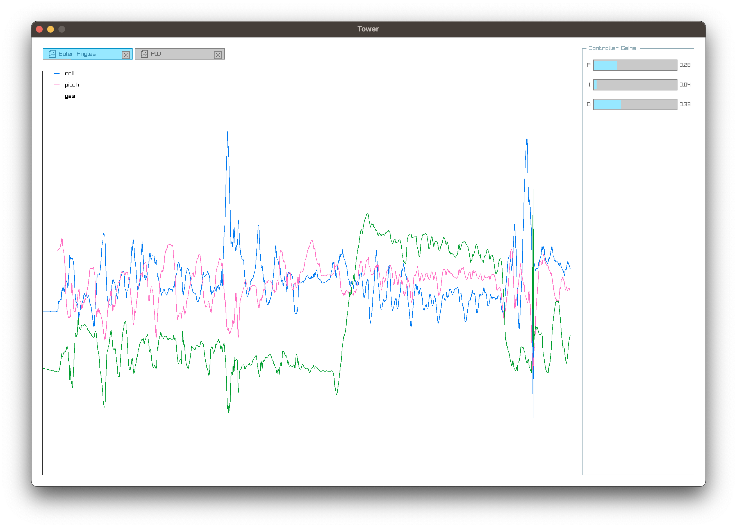737x528 pixels.
Task: Open the PID tab
Action: coord(179,54)
